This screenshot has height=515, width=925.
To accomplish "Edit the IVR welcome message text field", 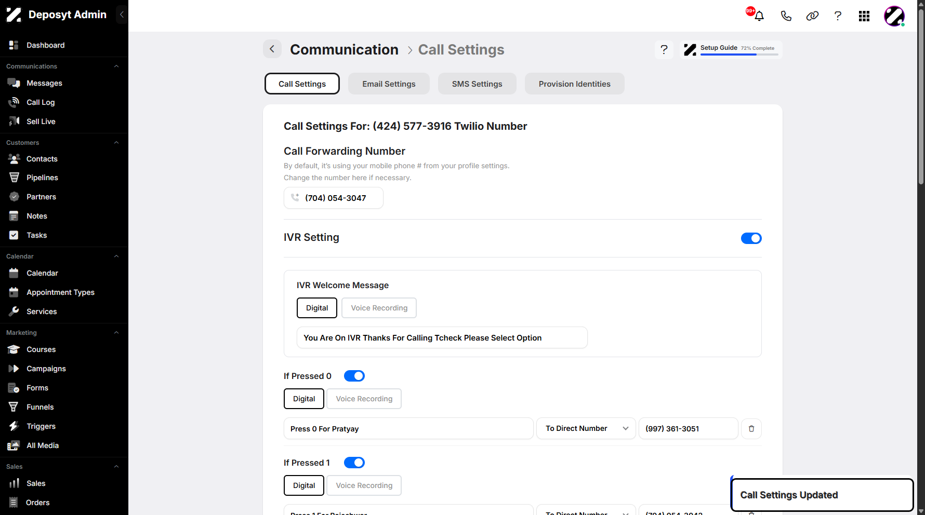I will (442, 337).
